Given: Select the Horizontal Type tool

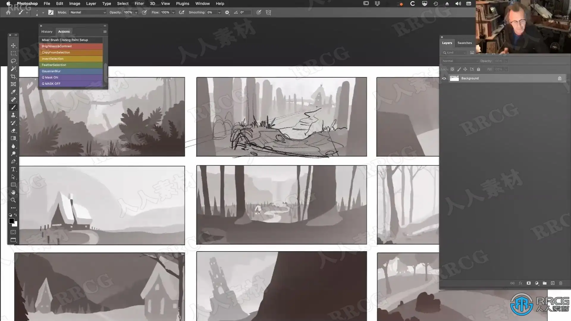Looking at the screenshot, I should pos(13,169).
